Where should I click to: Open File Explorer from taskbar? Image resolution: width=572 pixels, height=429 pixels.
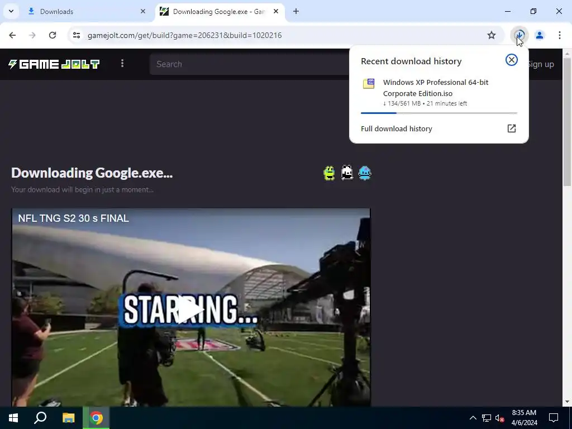[68, 418]
